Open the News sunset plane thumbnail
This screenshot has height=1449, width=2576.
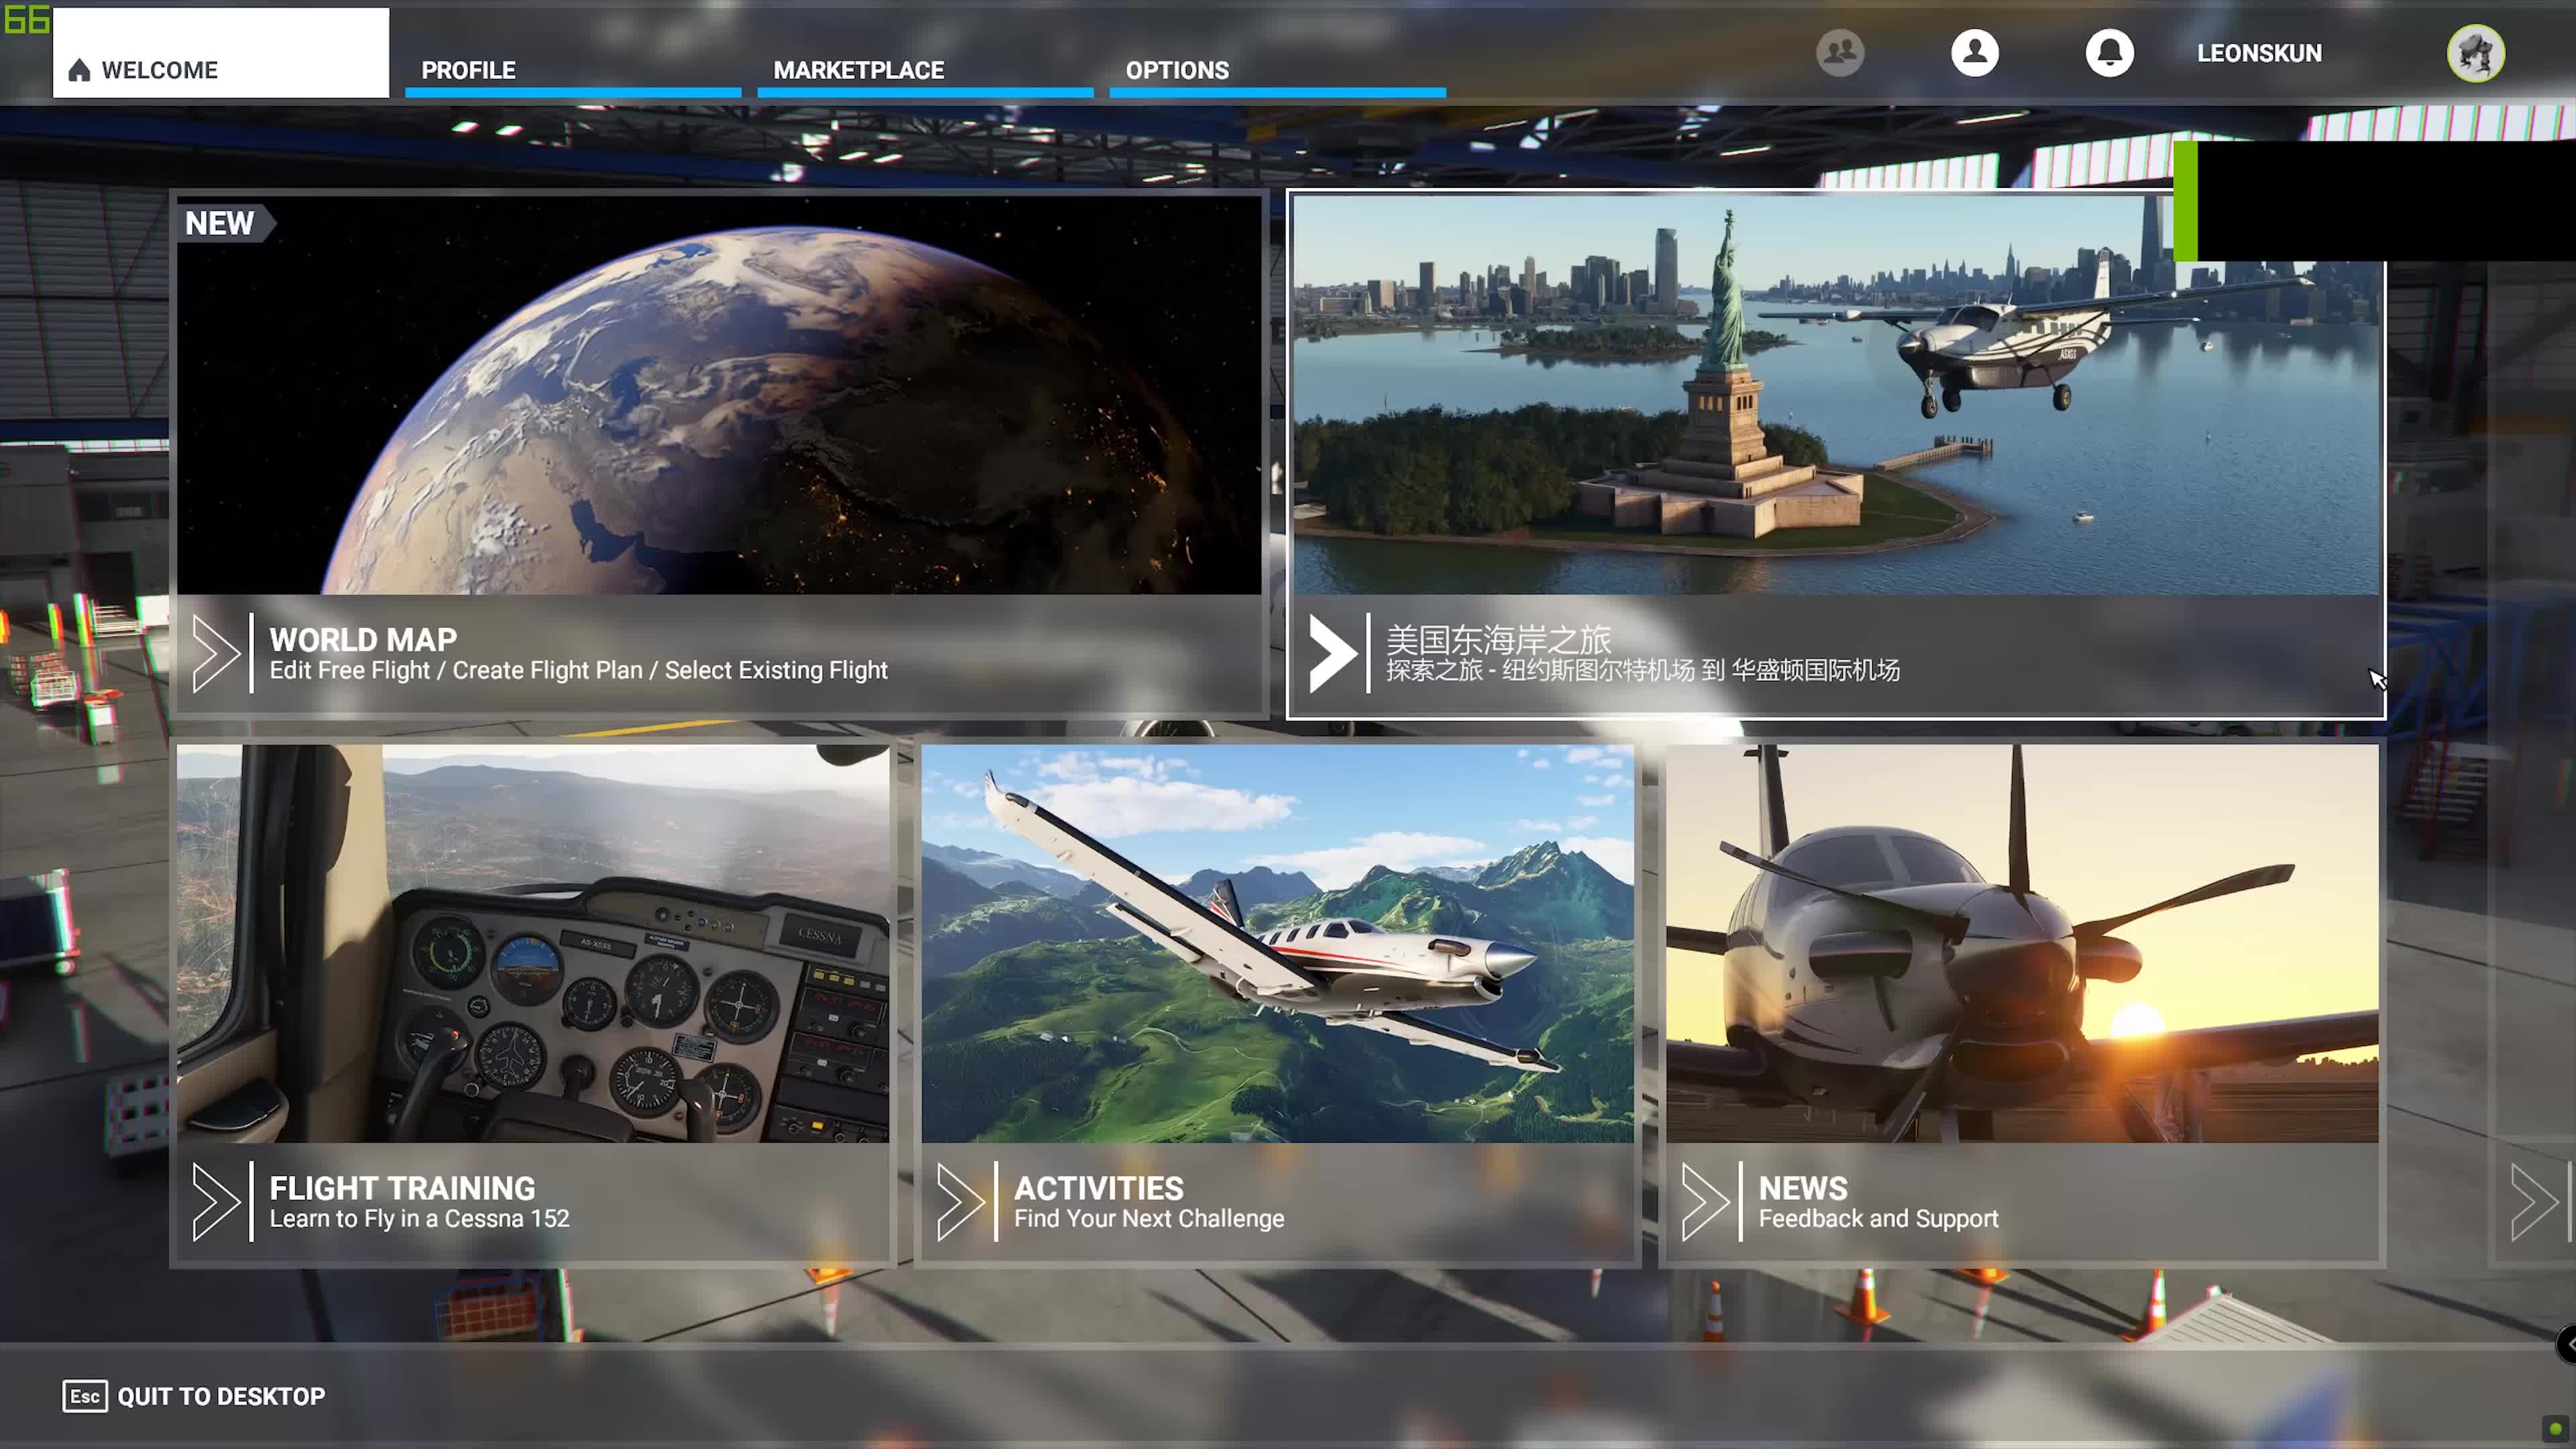(x=2022, y=943)
